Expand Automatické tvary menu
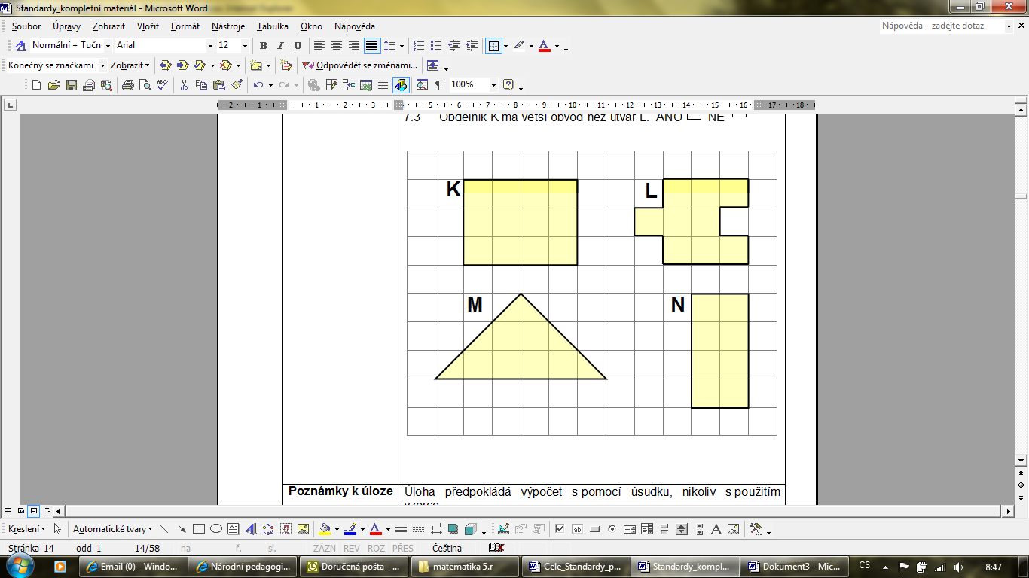 [x=113, y=529]
